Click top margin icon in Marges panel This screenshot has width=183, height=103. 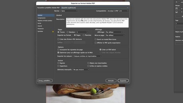coord(176,9)
